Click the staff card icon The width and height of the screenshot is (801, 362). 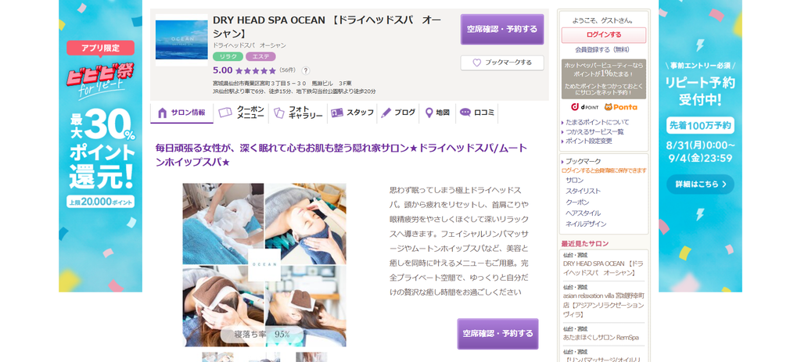336,113
